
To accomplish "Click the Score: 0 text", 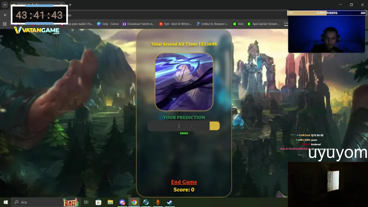I will (184, 190).
